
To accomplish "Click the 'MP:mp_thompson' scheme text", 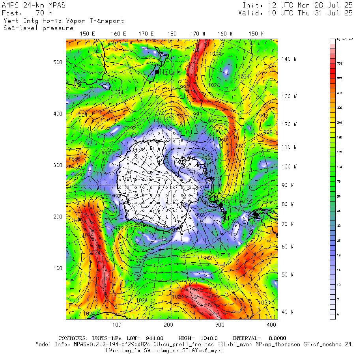I will click(x=278, y=345).
